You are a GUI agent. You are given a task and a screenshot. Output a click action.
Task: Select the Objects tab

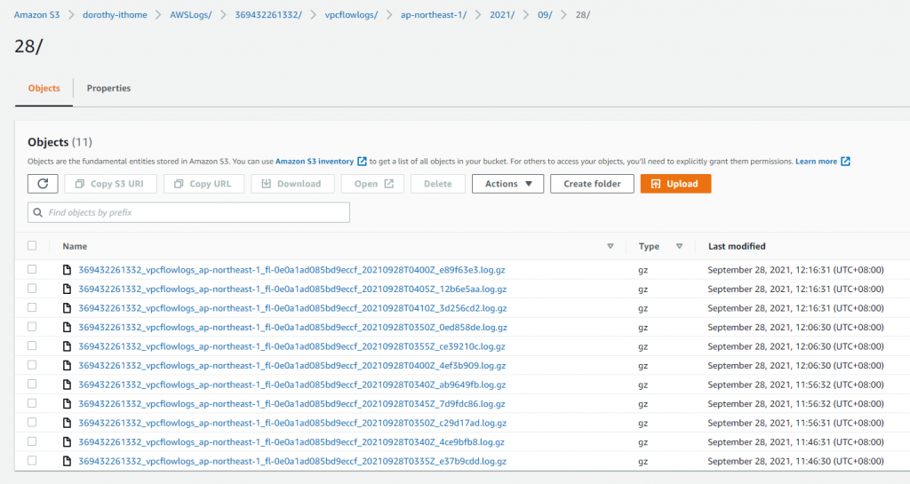44,88
